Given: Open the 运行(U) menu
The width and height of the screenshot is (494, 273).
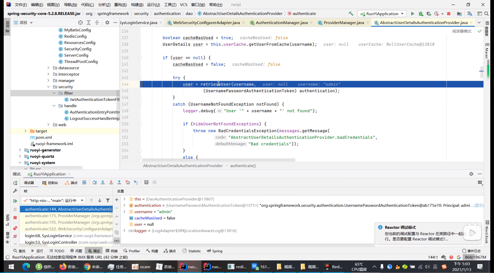Looking at the screenshot, I should pyautogui.click(x=153, y=5).
